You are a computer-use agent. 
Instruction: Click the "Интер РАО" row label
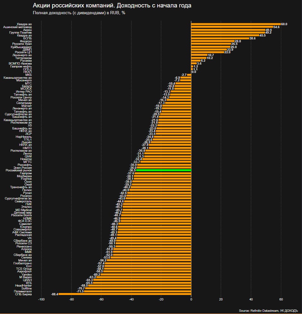coord(24,92)
